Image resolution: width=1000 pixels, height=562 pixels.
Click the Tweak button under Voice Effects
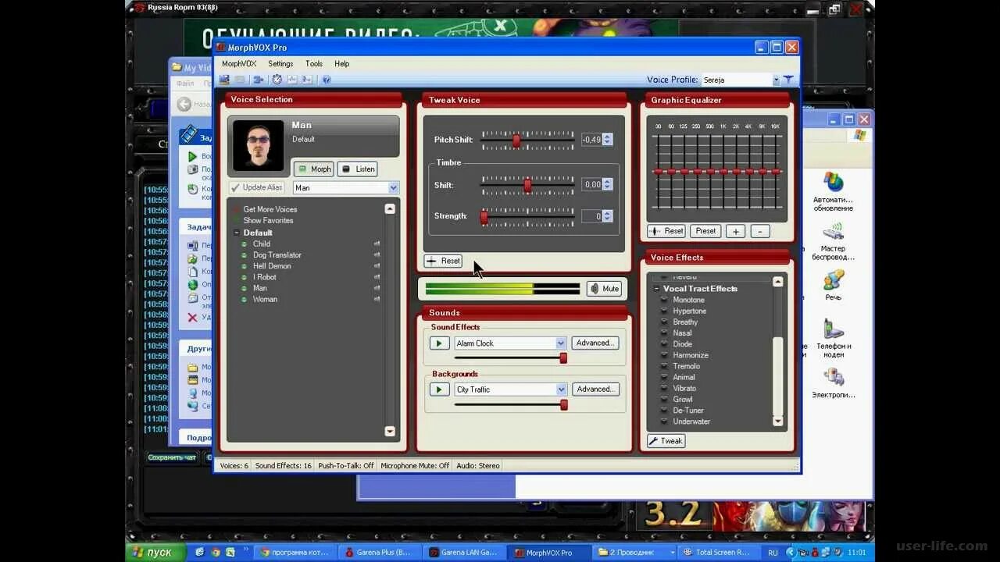(x=666, y=441)
